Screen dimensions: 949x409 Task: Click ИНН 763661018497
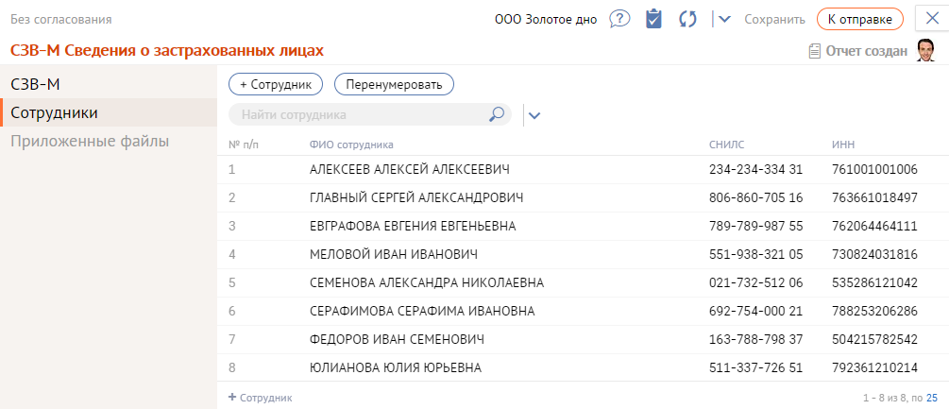click(874, 197)
